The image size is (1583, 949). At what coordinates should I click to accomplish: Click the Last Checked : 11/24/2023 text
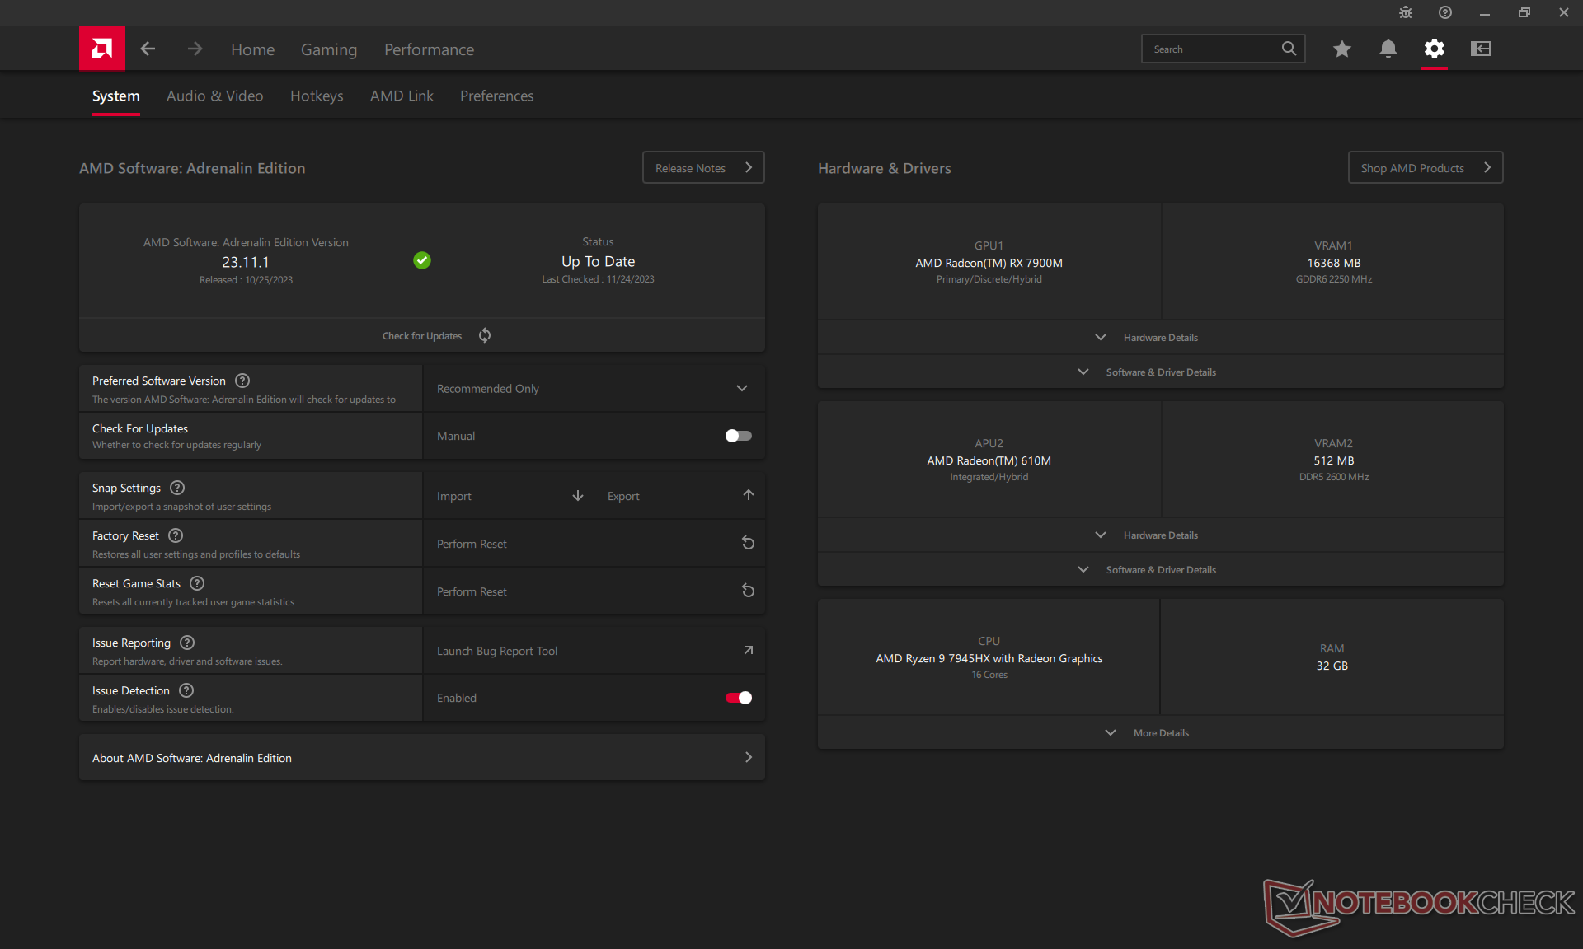pos(598,279)
